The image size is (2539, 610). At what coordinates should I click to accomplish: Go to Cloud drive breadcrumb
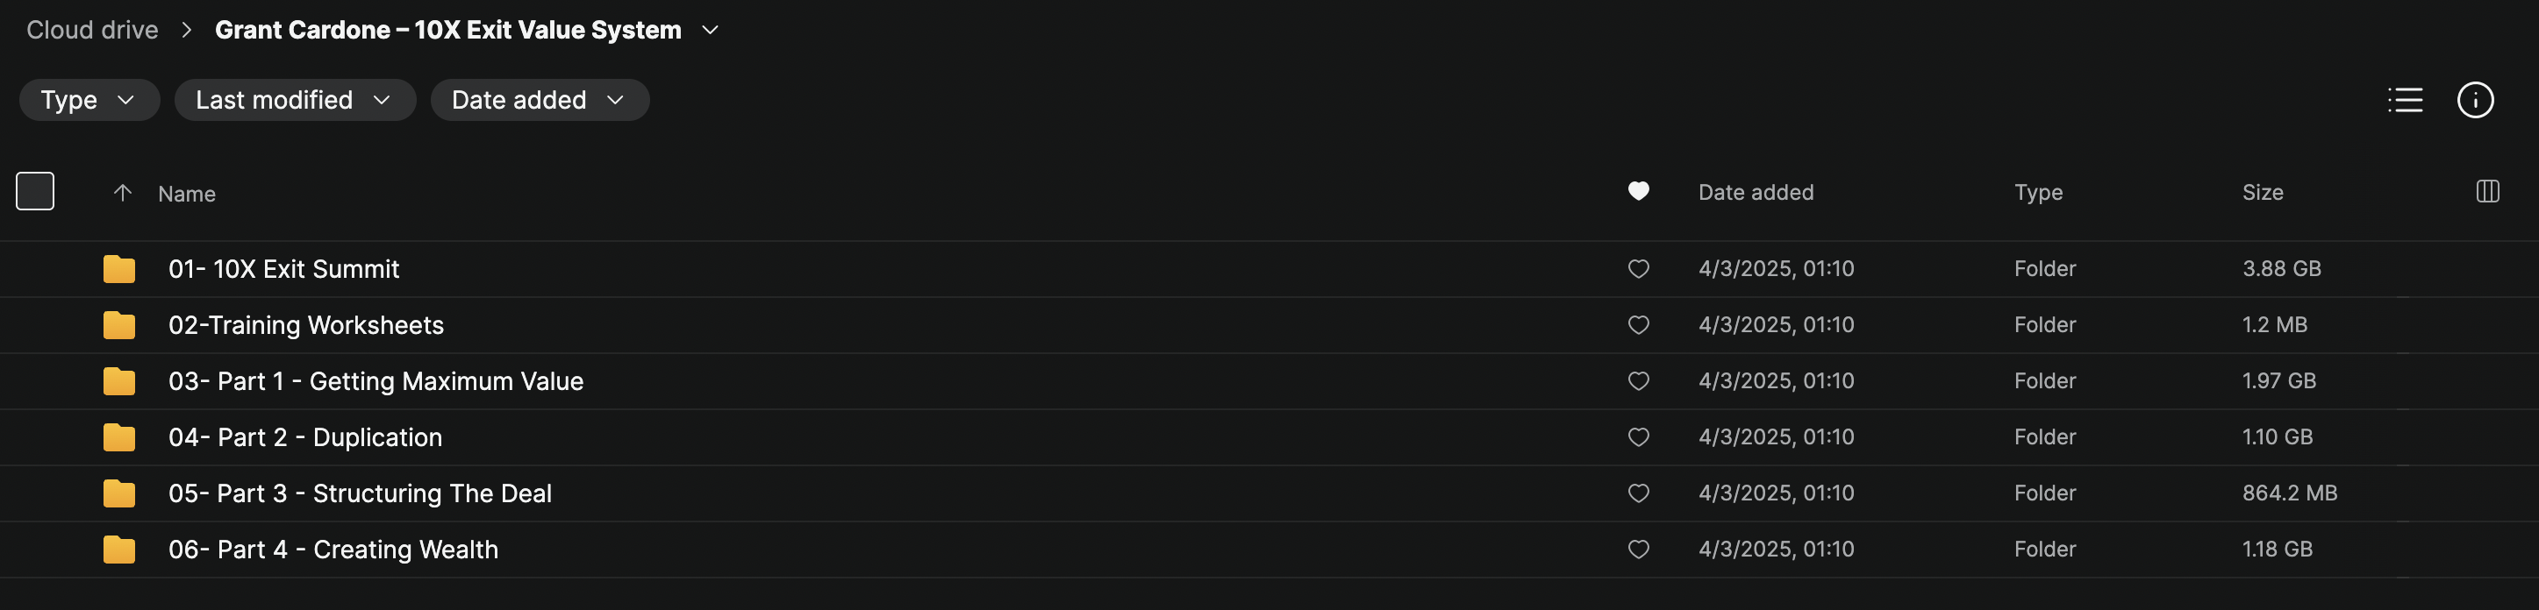tap(93, 31)
